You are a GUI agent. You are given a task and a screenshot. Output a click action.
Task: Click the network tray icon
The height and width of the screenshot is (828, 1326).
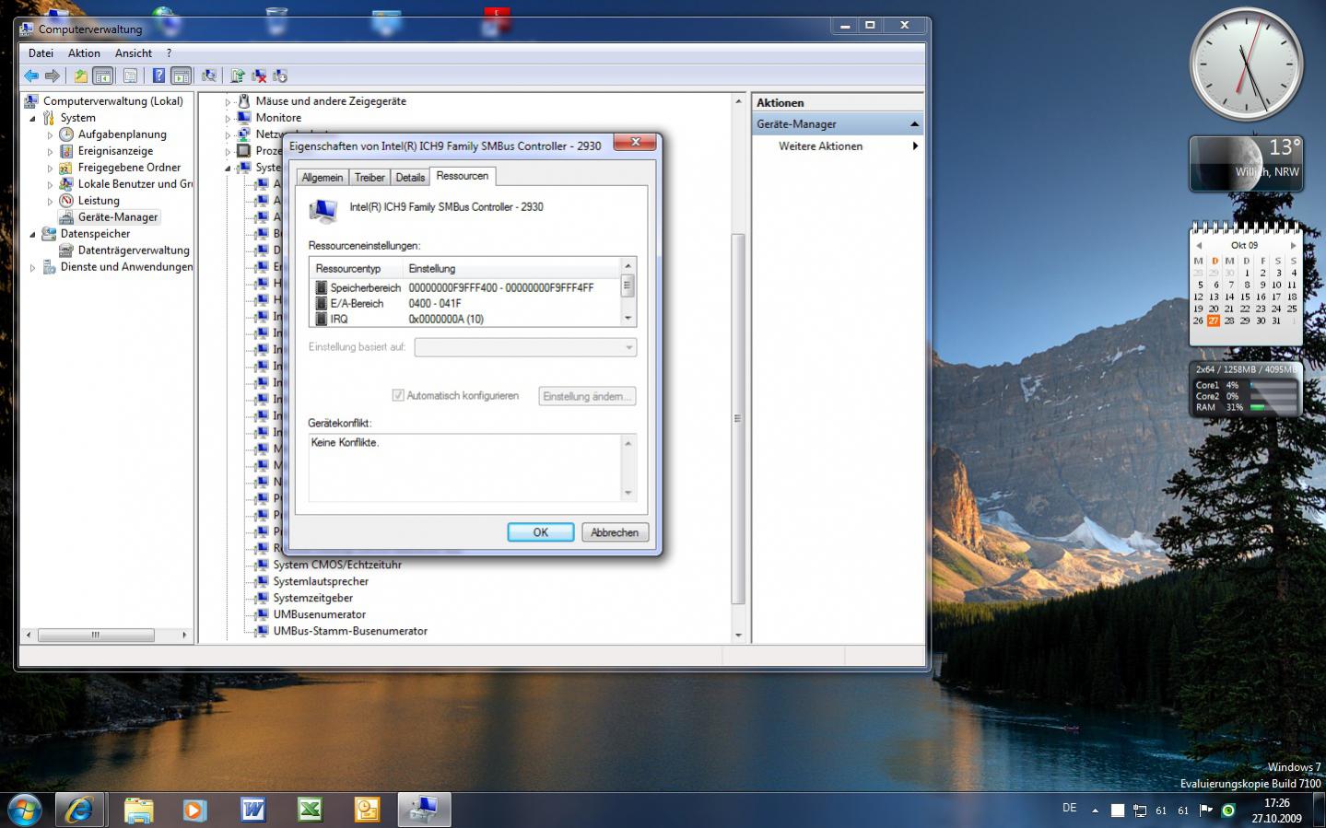[x=1140, y=811]
